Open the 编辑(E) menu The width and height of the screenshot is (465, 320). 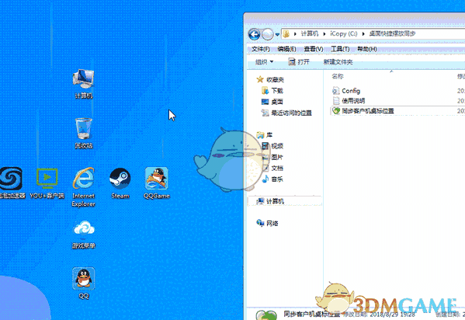286,49
